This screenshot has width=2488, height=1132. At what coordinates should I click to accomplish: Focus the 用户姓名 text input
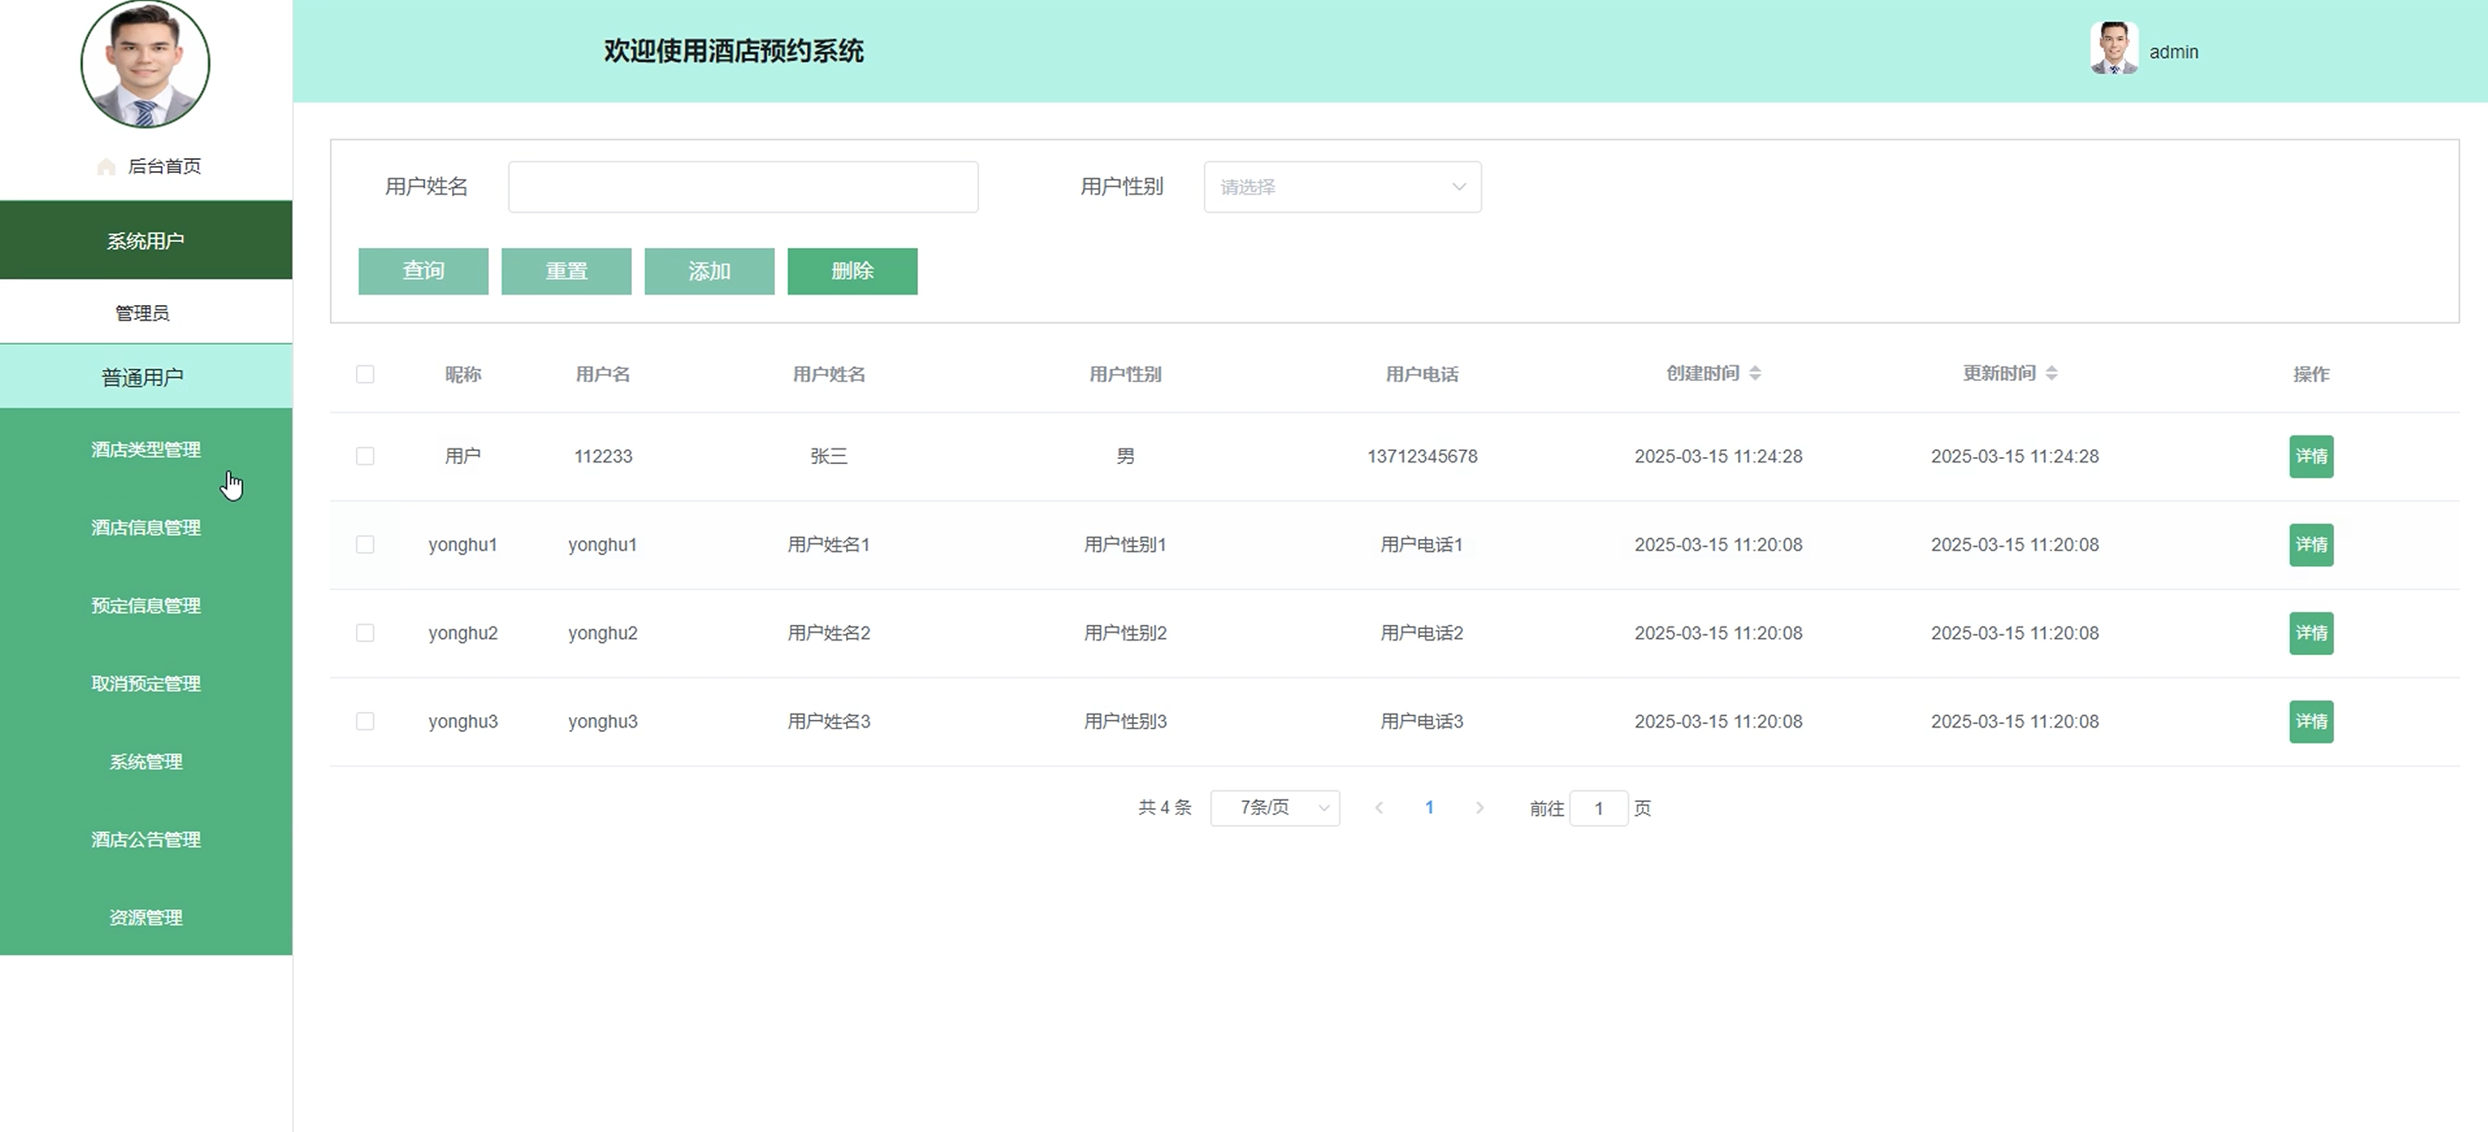[742, 187]
